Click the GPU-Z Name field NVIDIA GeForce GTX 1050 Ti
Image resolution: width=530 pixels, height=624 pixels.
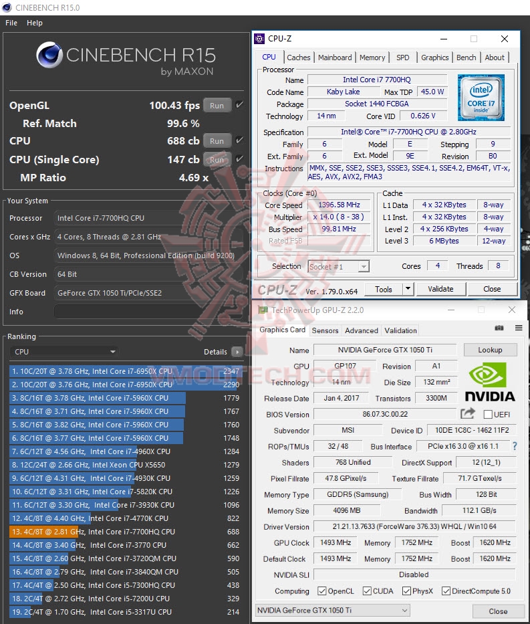385,350
